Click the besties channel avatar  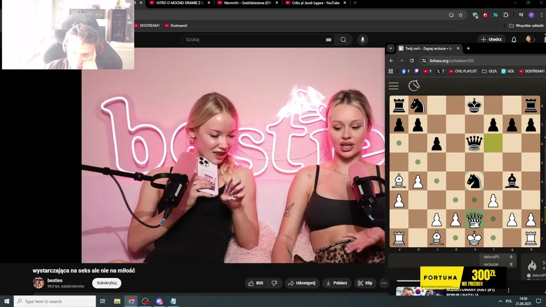point(38,283)
